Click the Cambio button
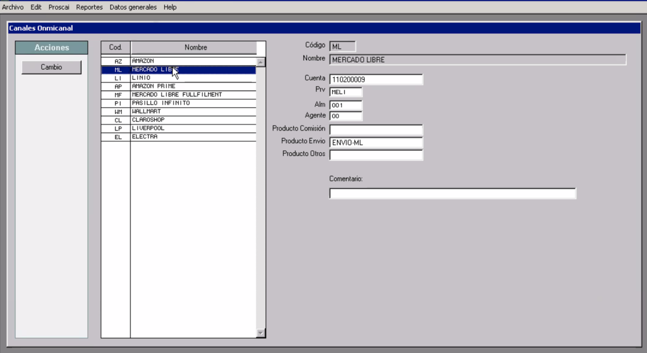Image resolution: width=647 pixels, height=353 pixels. pos(51,67)
